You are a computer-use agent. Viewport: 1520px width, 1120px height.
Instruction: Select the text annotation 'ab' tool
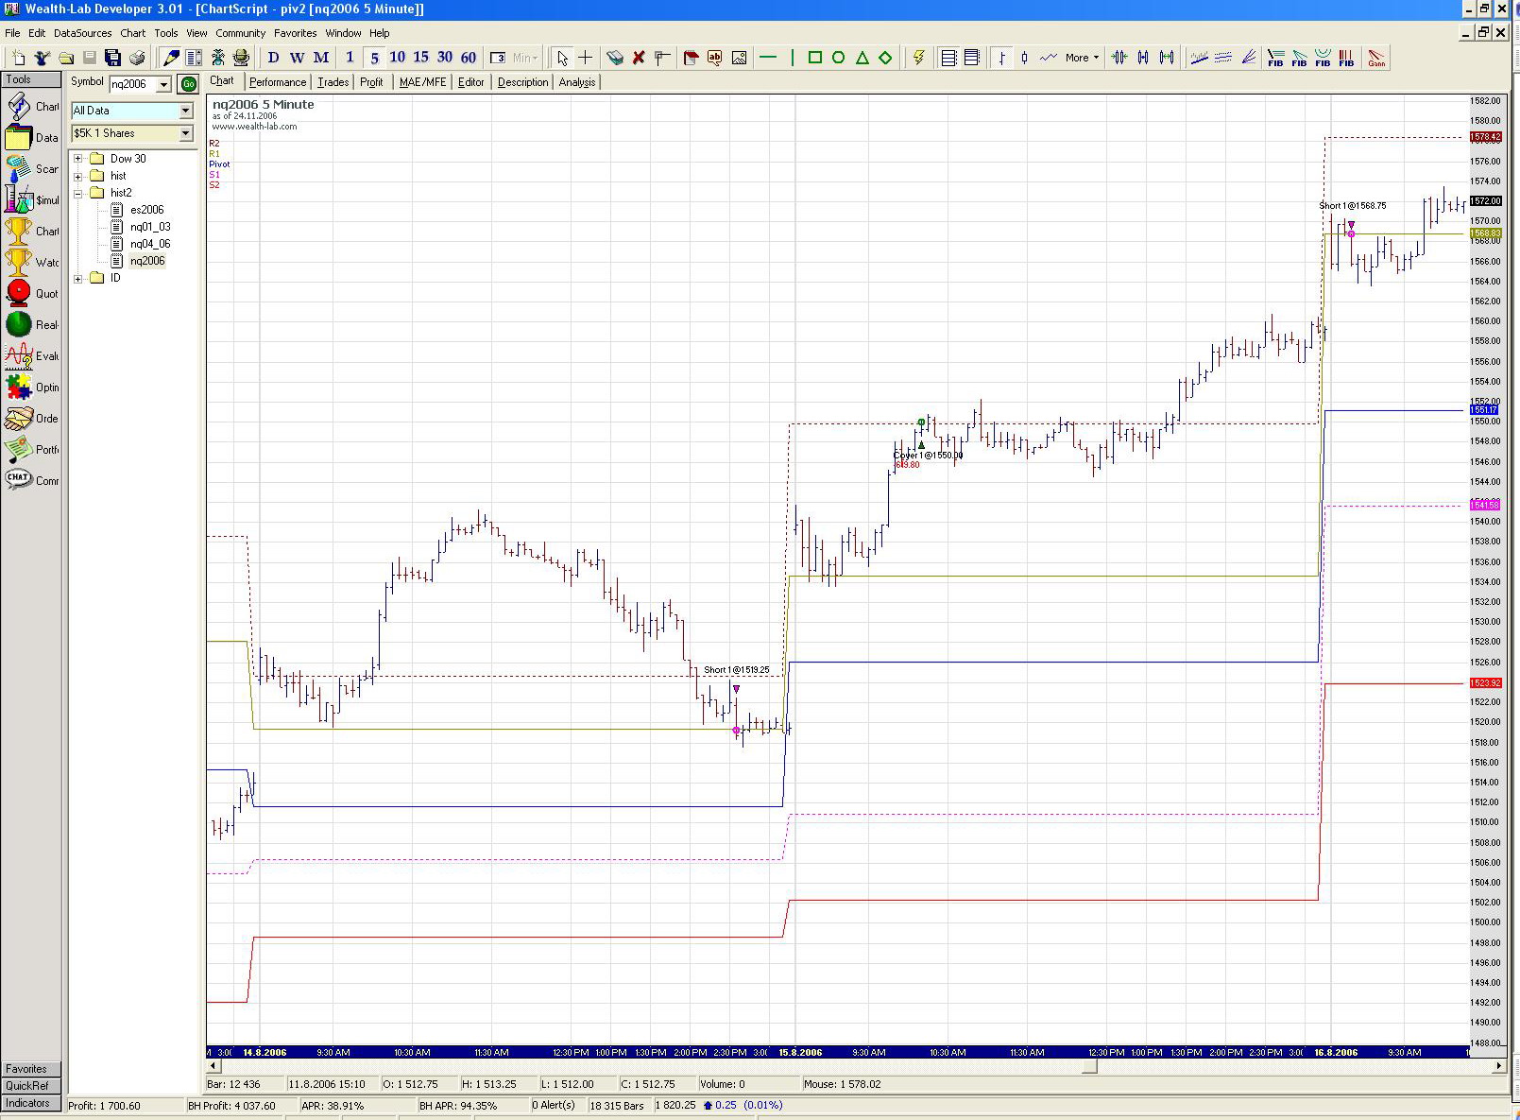(x=715, y=58)
